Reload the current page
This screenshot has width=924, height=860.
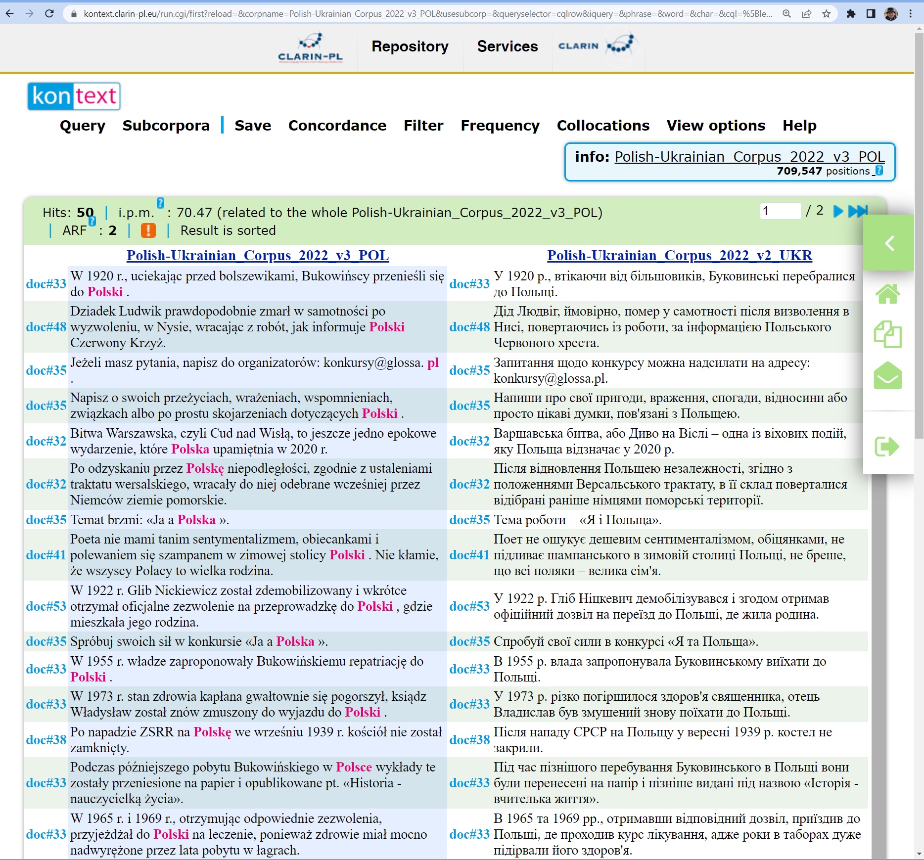tap(49, 14)
